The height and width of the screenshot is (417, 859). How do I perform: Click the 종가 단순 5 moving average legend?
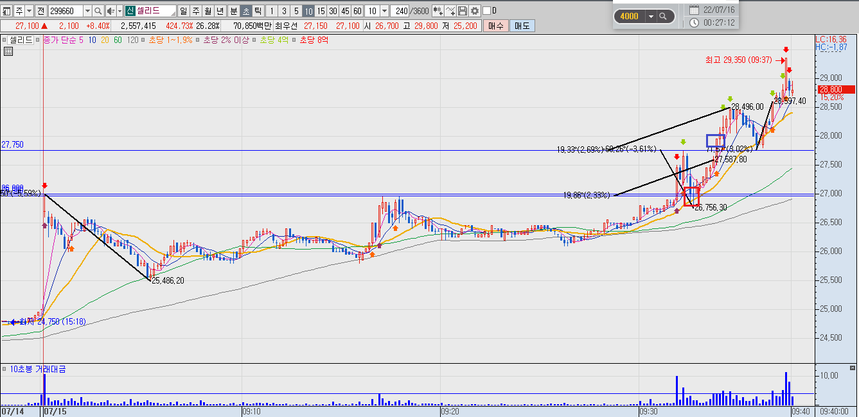(64, 39)
